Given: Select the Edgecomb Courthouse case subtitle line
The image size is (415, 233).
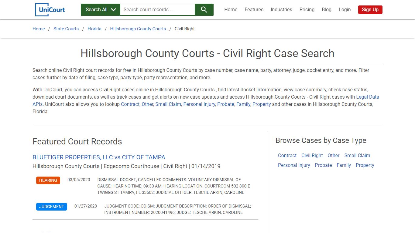Looking at the screenshot, I should click(x=126, y=166).
